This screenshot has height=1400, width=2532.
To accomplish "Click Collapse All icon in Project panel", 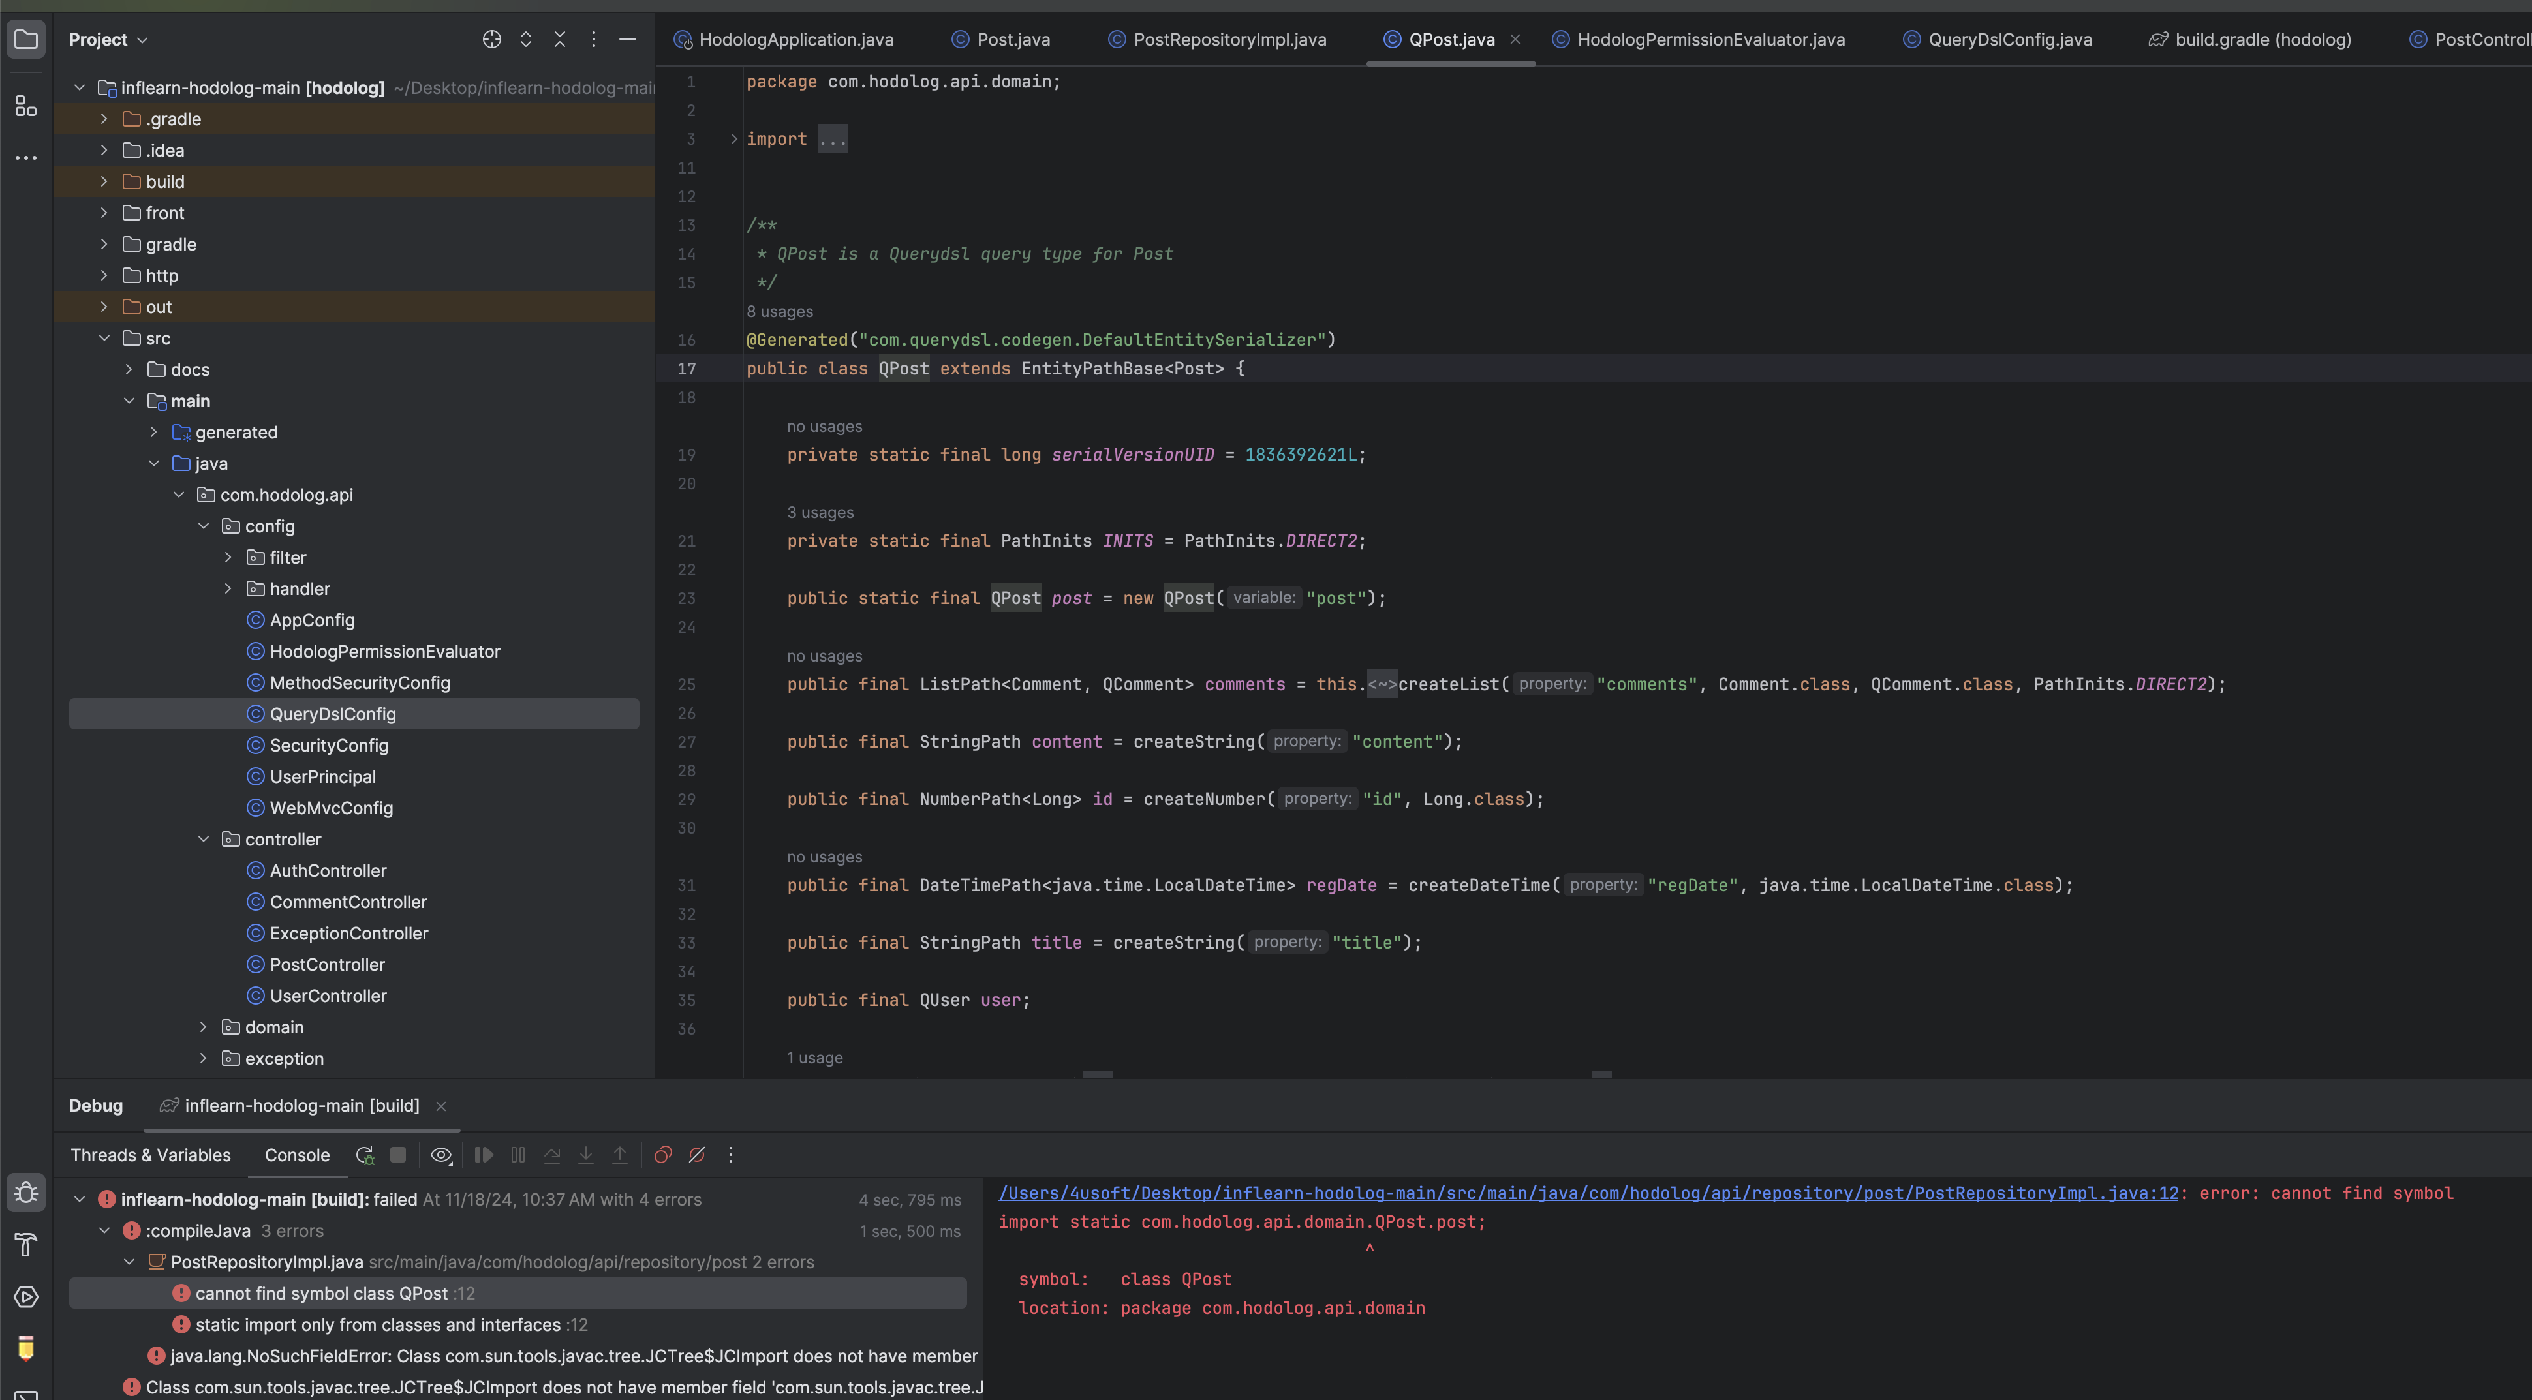I will (x=559, y=39).
